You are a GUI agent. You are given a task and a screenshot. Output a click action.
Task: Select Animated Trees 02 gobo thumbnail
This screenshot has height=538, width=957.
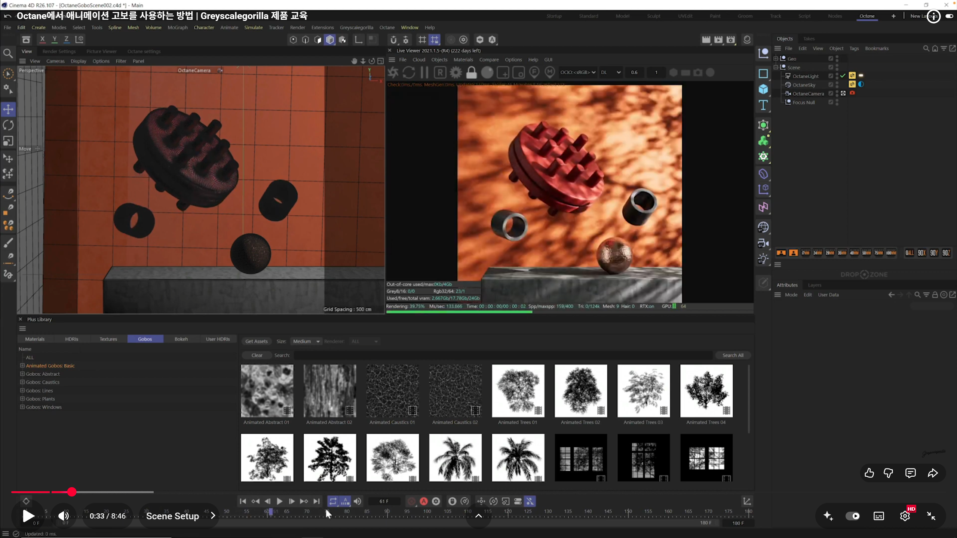[580, 391]
